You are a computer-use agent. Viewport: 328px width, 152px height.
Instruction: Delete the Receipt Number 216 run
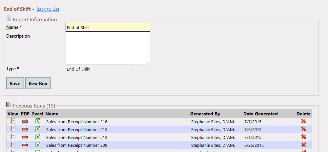(x=304, y=121)
